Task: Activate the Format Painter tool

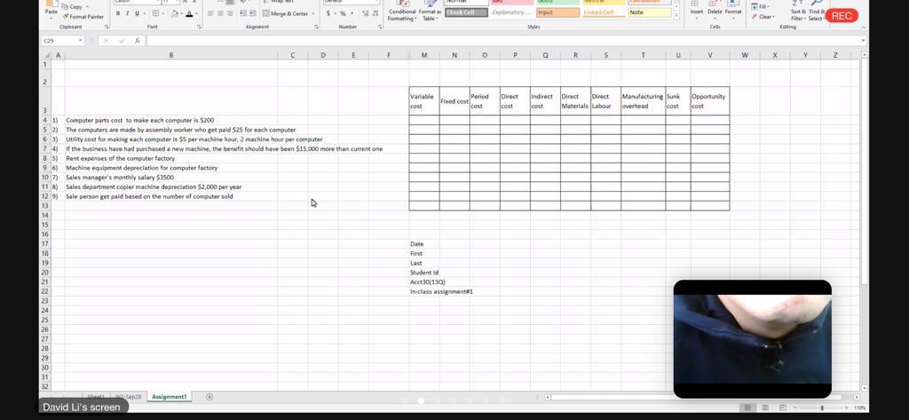Action: pyautogui.click(x=83, y=17)
